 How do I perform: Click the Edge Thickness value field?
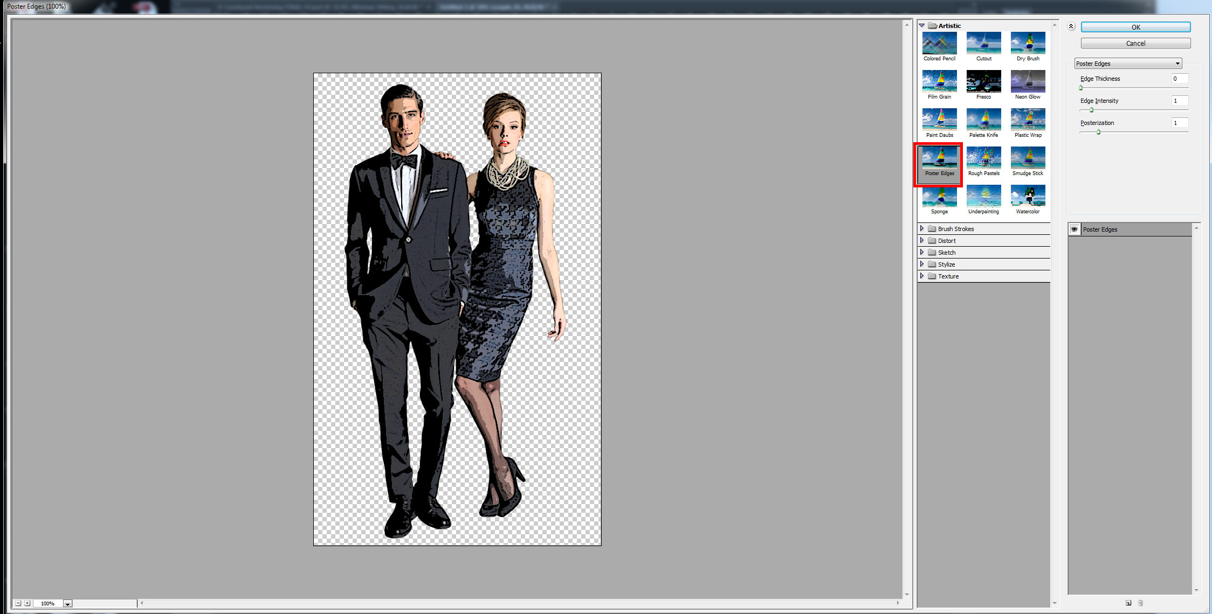[1179, 79]
